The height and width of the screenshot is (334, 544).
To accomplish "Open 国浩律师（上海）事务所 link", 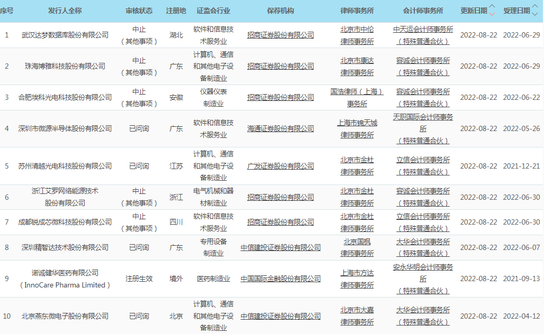I will coord(357,97).
